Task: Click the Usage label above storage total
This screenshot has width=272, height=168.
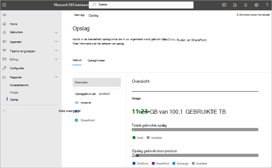Action: click(x=136, y=98)
